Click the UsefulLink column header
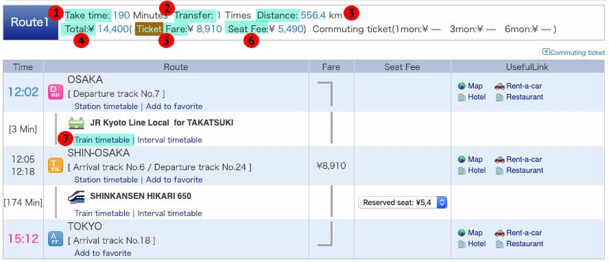 pyautogui.click(x=527, y=67)
